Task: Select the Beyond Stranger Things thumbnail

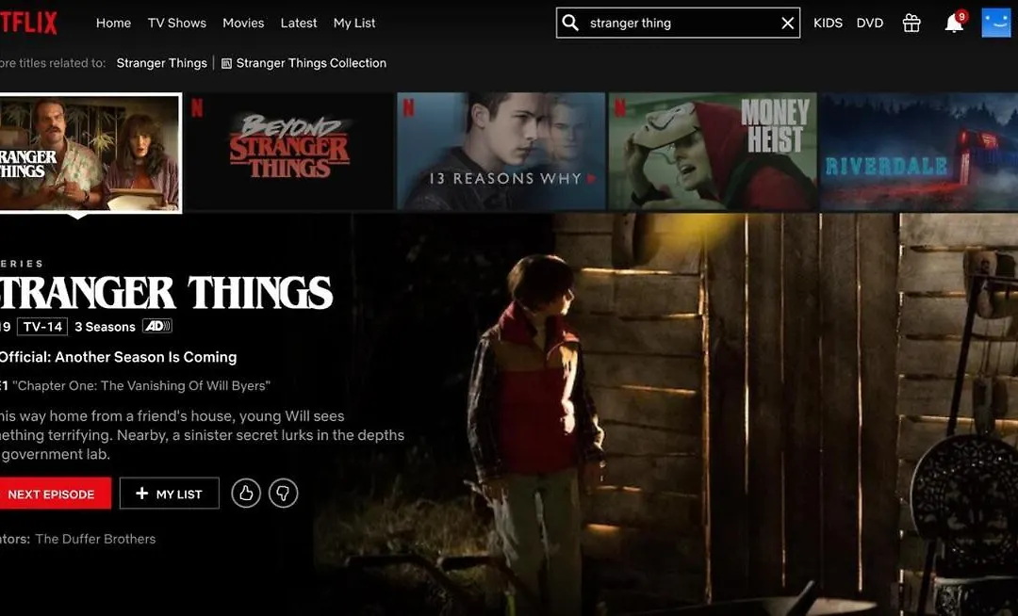Action: click(x=289, y=151)
